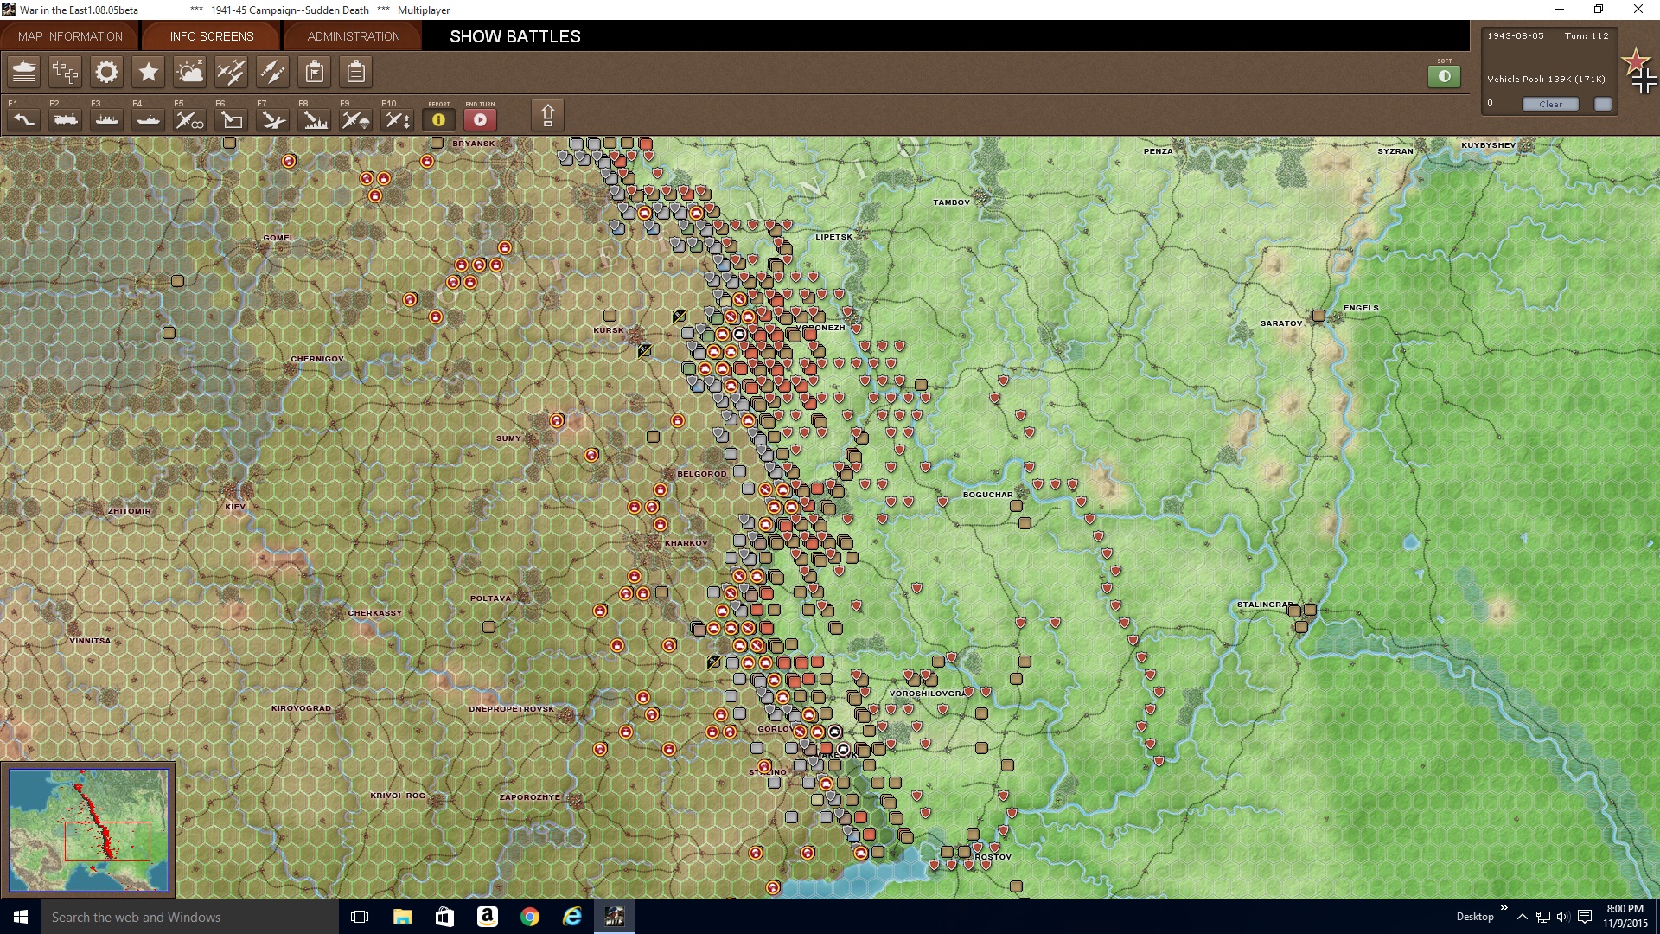Click the Vehicle Pool value text
This screenshot has height=934, width=1660.
[x=1546, y=79]
